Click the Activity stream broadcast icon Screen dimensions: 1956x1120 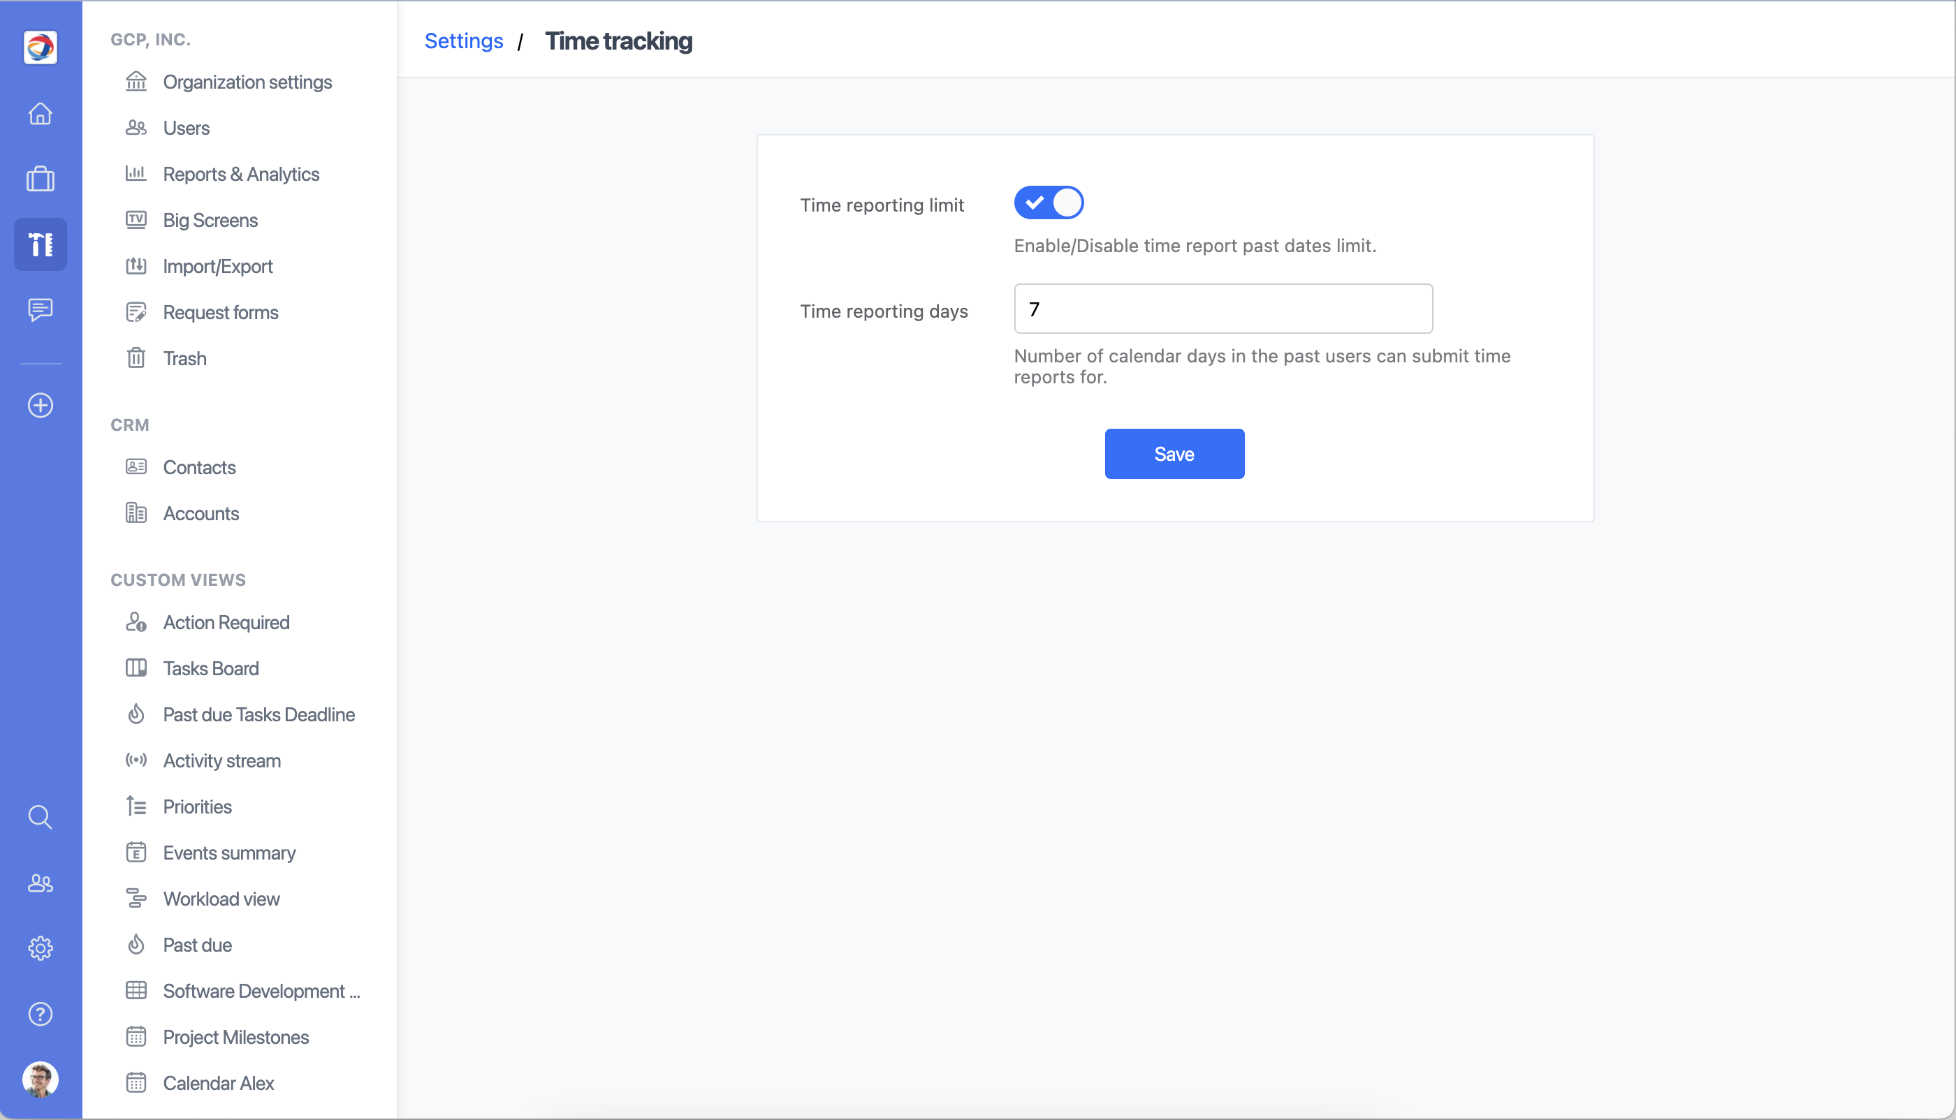point(136,761)
